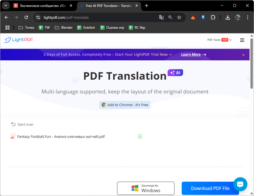Open the browser Extensions puzzle icon
This screenshot has width=254, height=196.
click(213, 17)
